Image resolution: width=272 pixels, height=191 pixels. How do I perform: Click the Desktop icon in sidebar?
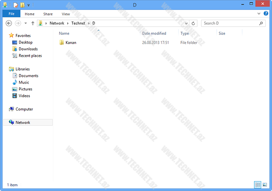[15, 42]
